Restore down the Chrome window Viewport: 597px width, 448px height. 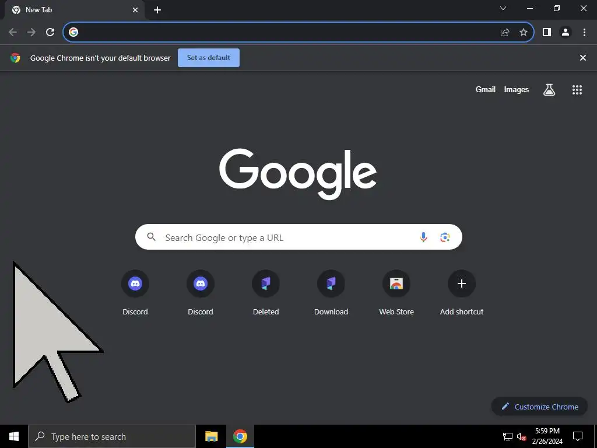click(557, 8)
